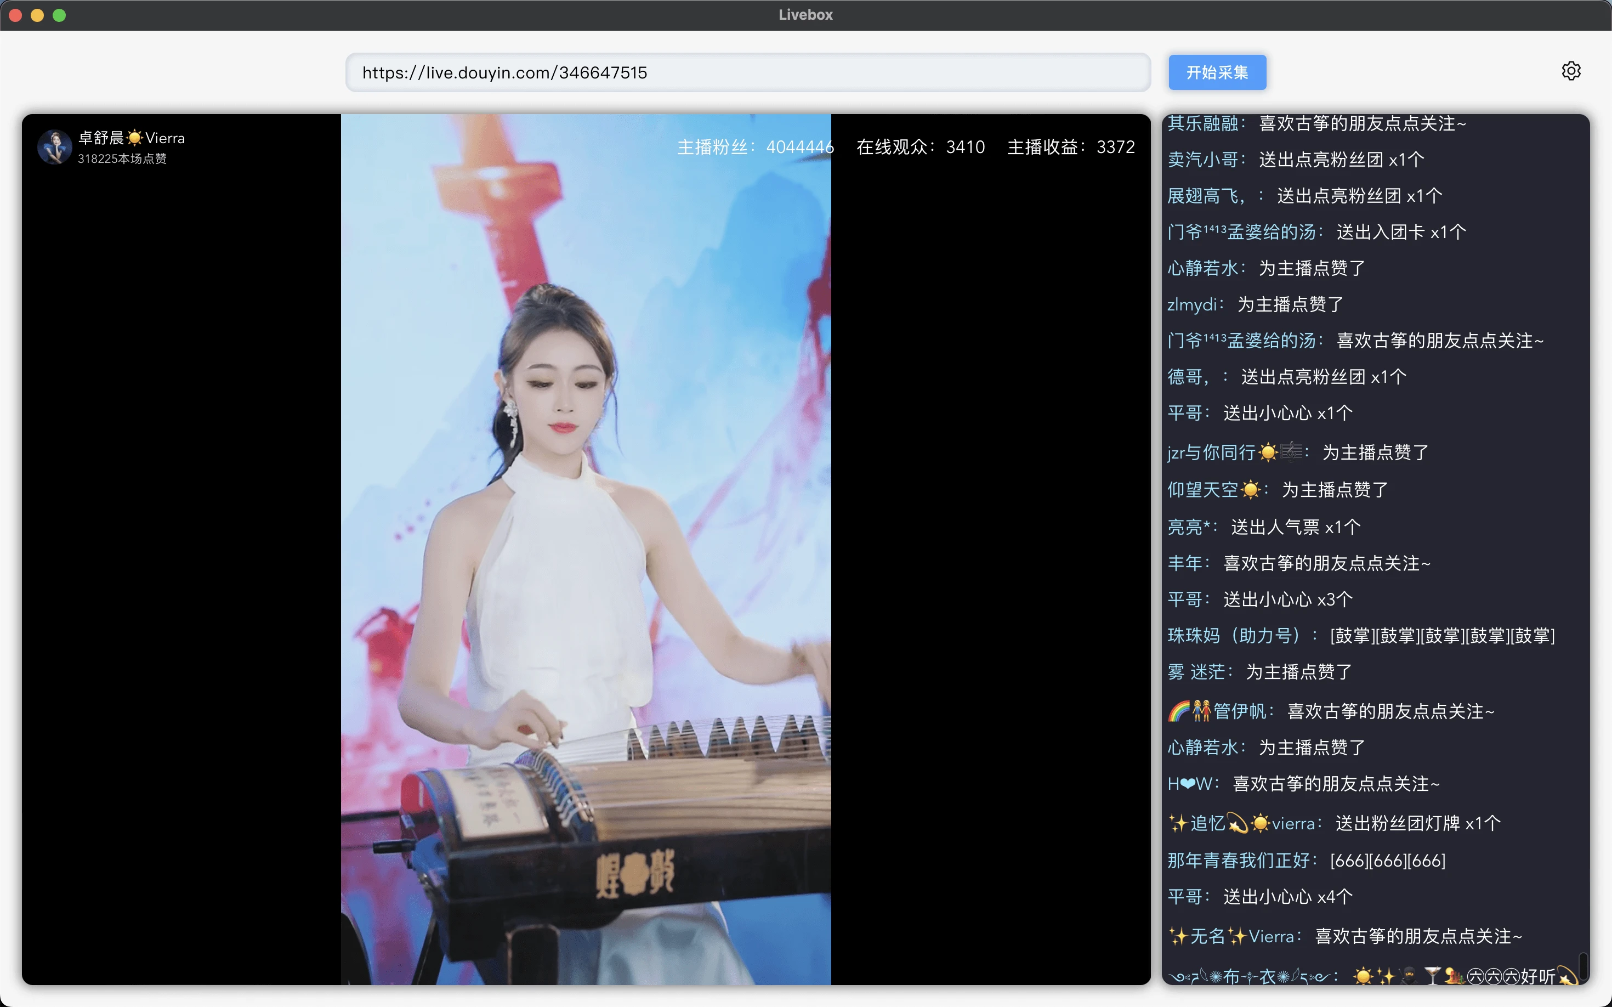This screenshot has height=1007, width=1612.
Task: Select the H❤W chat message
Action: tap(1303, 783)
